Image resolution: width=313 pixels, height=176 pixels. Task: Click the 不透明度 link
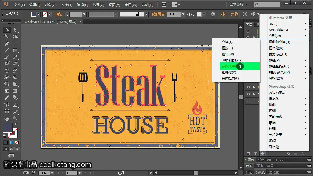pos(158,14)
